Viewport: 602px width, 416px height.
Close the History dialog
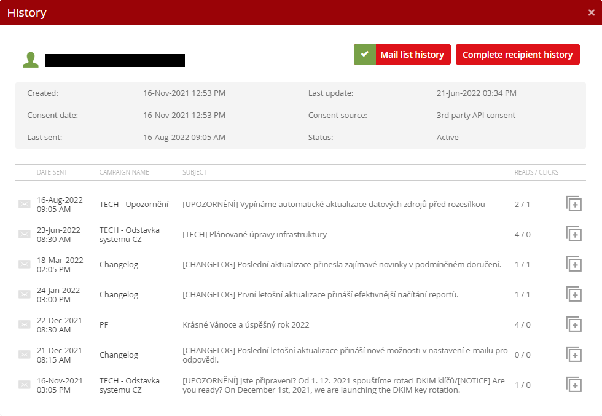pos(591,13)
